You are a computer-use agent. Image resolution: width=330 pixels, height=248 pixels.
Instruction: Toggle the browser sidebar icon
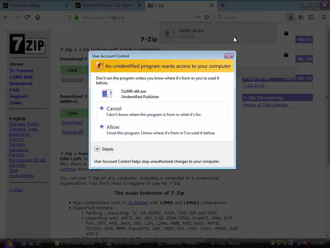pyautogui.click(x=311, y=17)
